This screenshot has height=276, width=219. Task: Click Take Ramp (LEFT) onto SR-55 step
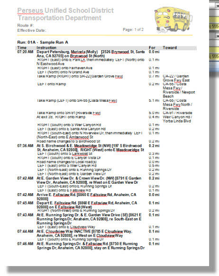(x=77, y=100)
